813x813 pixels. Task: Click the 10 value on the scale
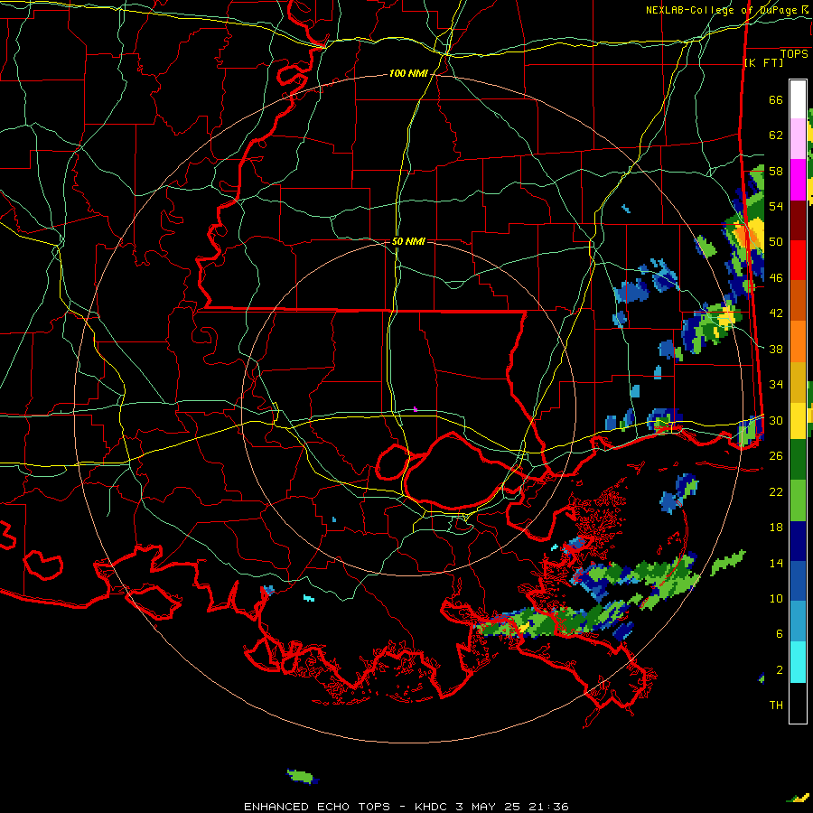click(x=776, y=598)
